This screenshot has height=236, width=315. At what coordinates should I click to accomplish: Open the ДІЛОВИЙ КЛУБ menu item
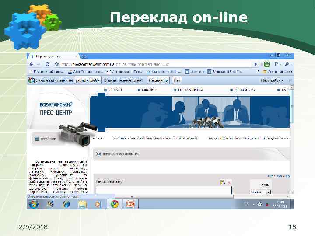click(x=242, y=90)
